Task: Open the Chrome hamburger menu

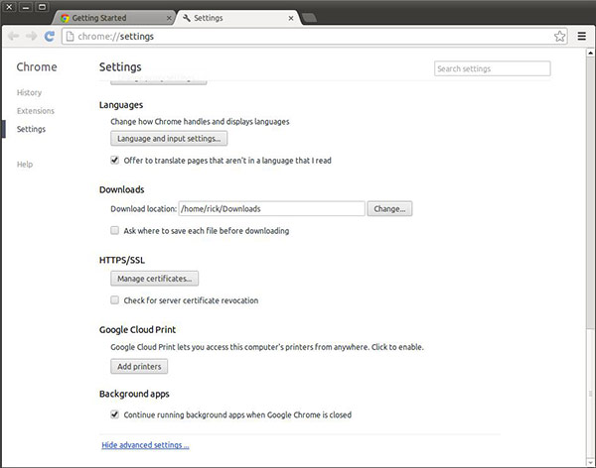Action: click(x=580, y=37)
